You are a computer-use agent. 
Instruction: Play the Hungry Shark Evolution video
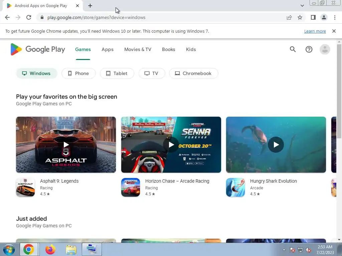(276, 145)
